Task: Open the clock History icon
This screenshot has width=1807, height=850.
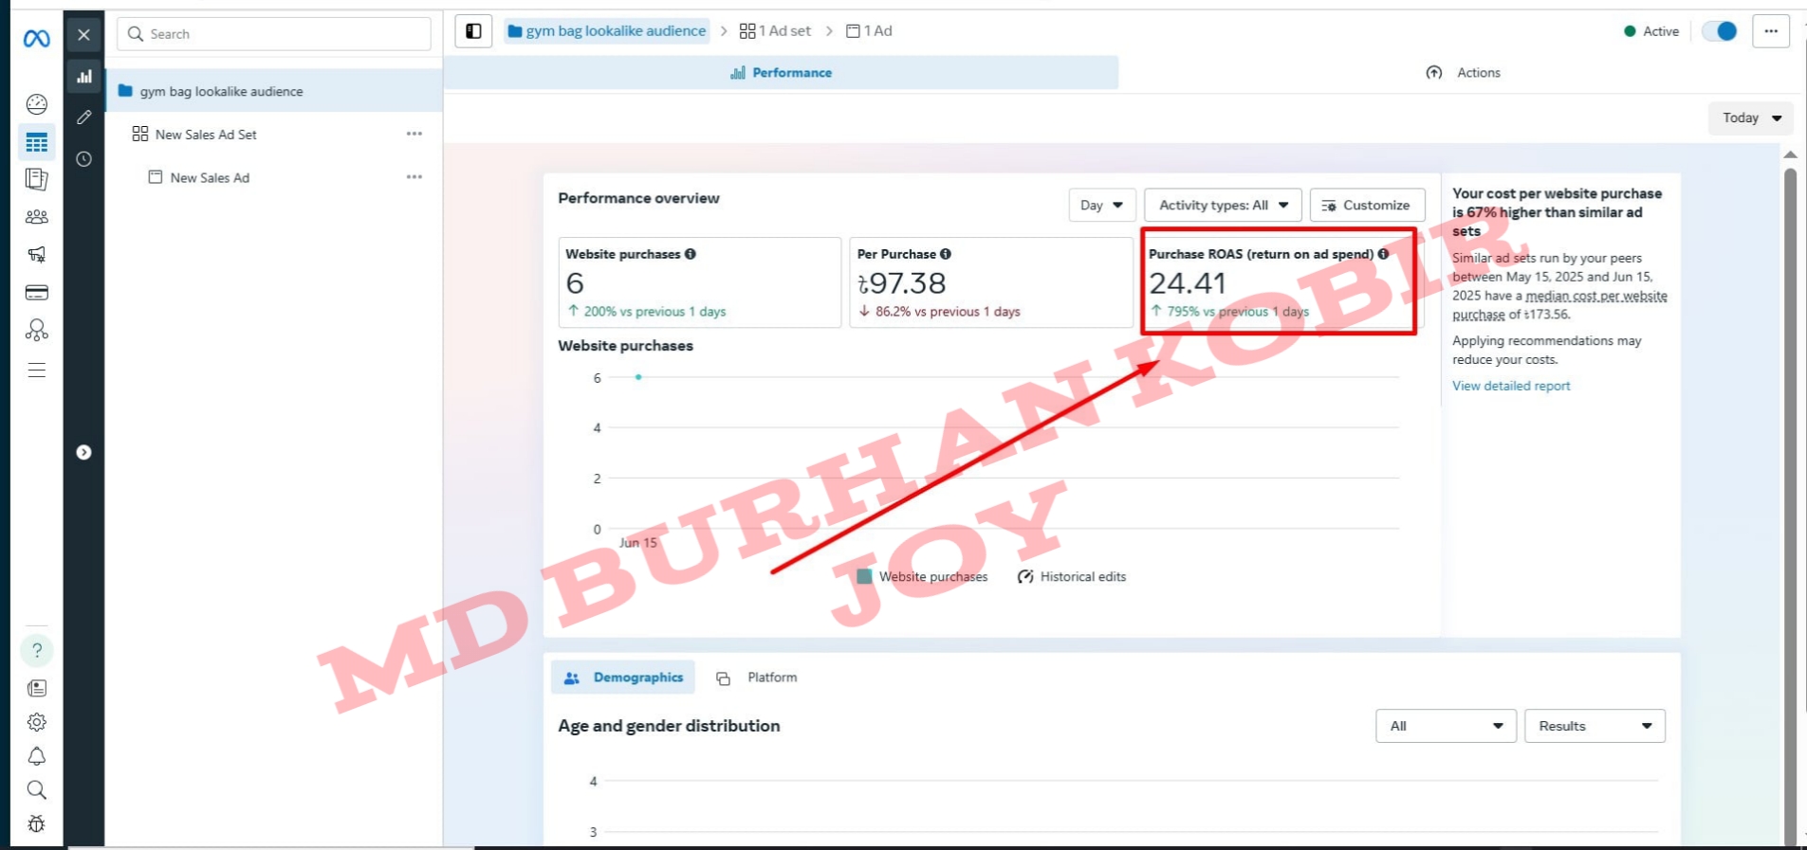Action: tap(84, 159)
